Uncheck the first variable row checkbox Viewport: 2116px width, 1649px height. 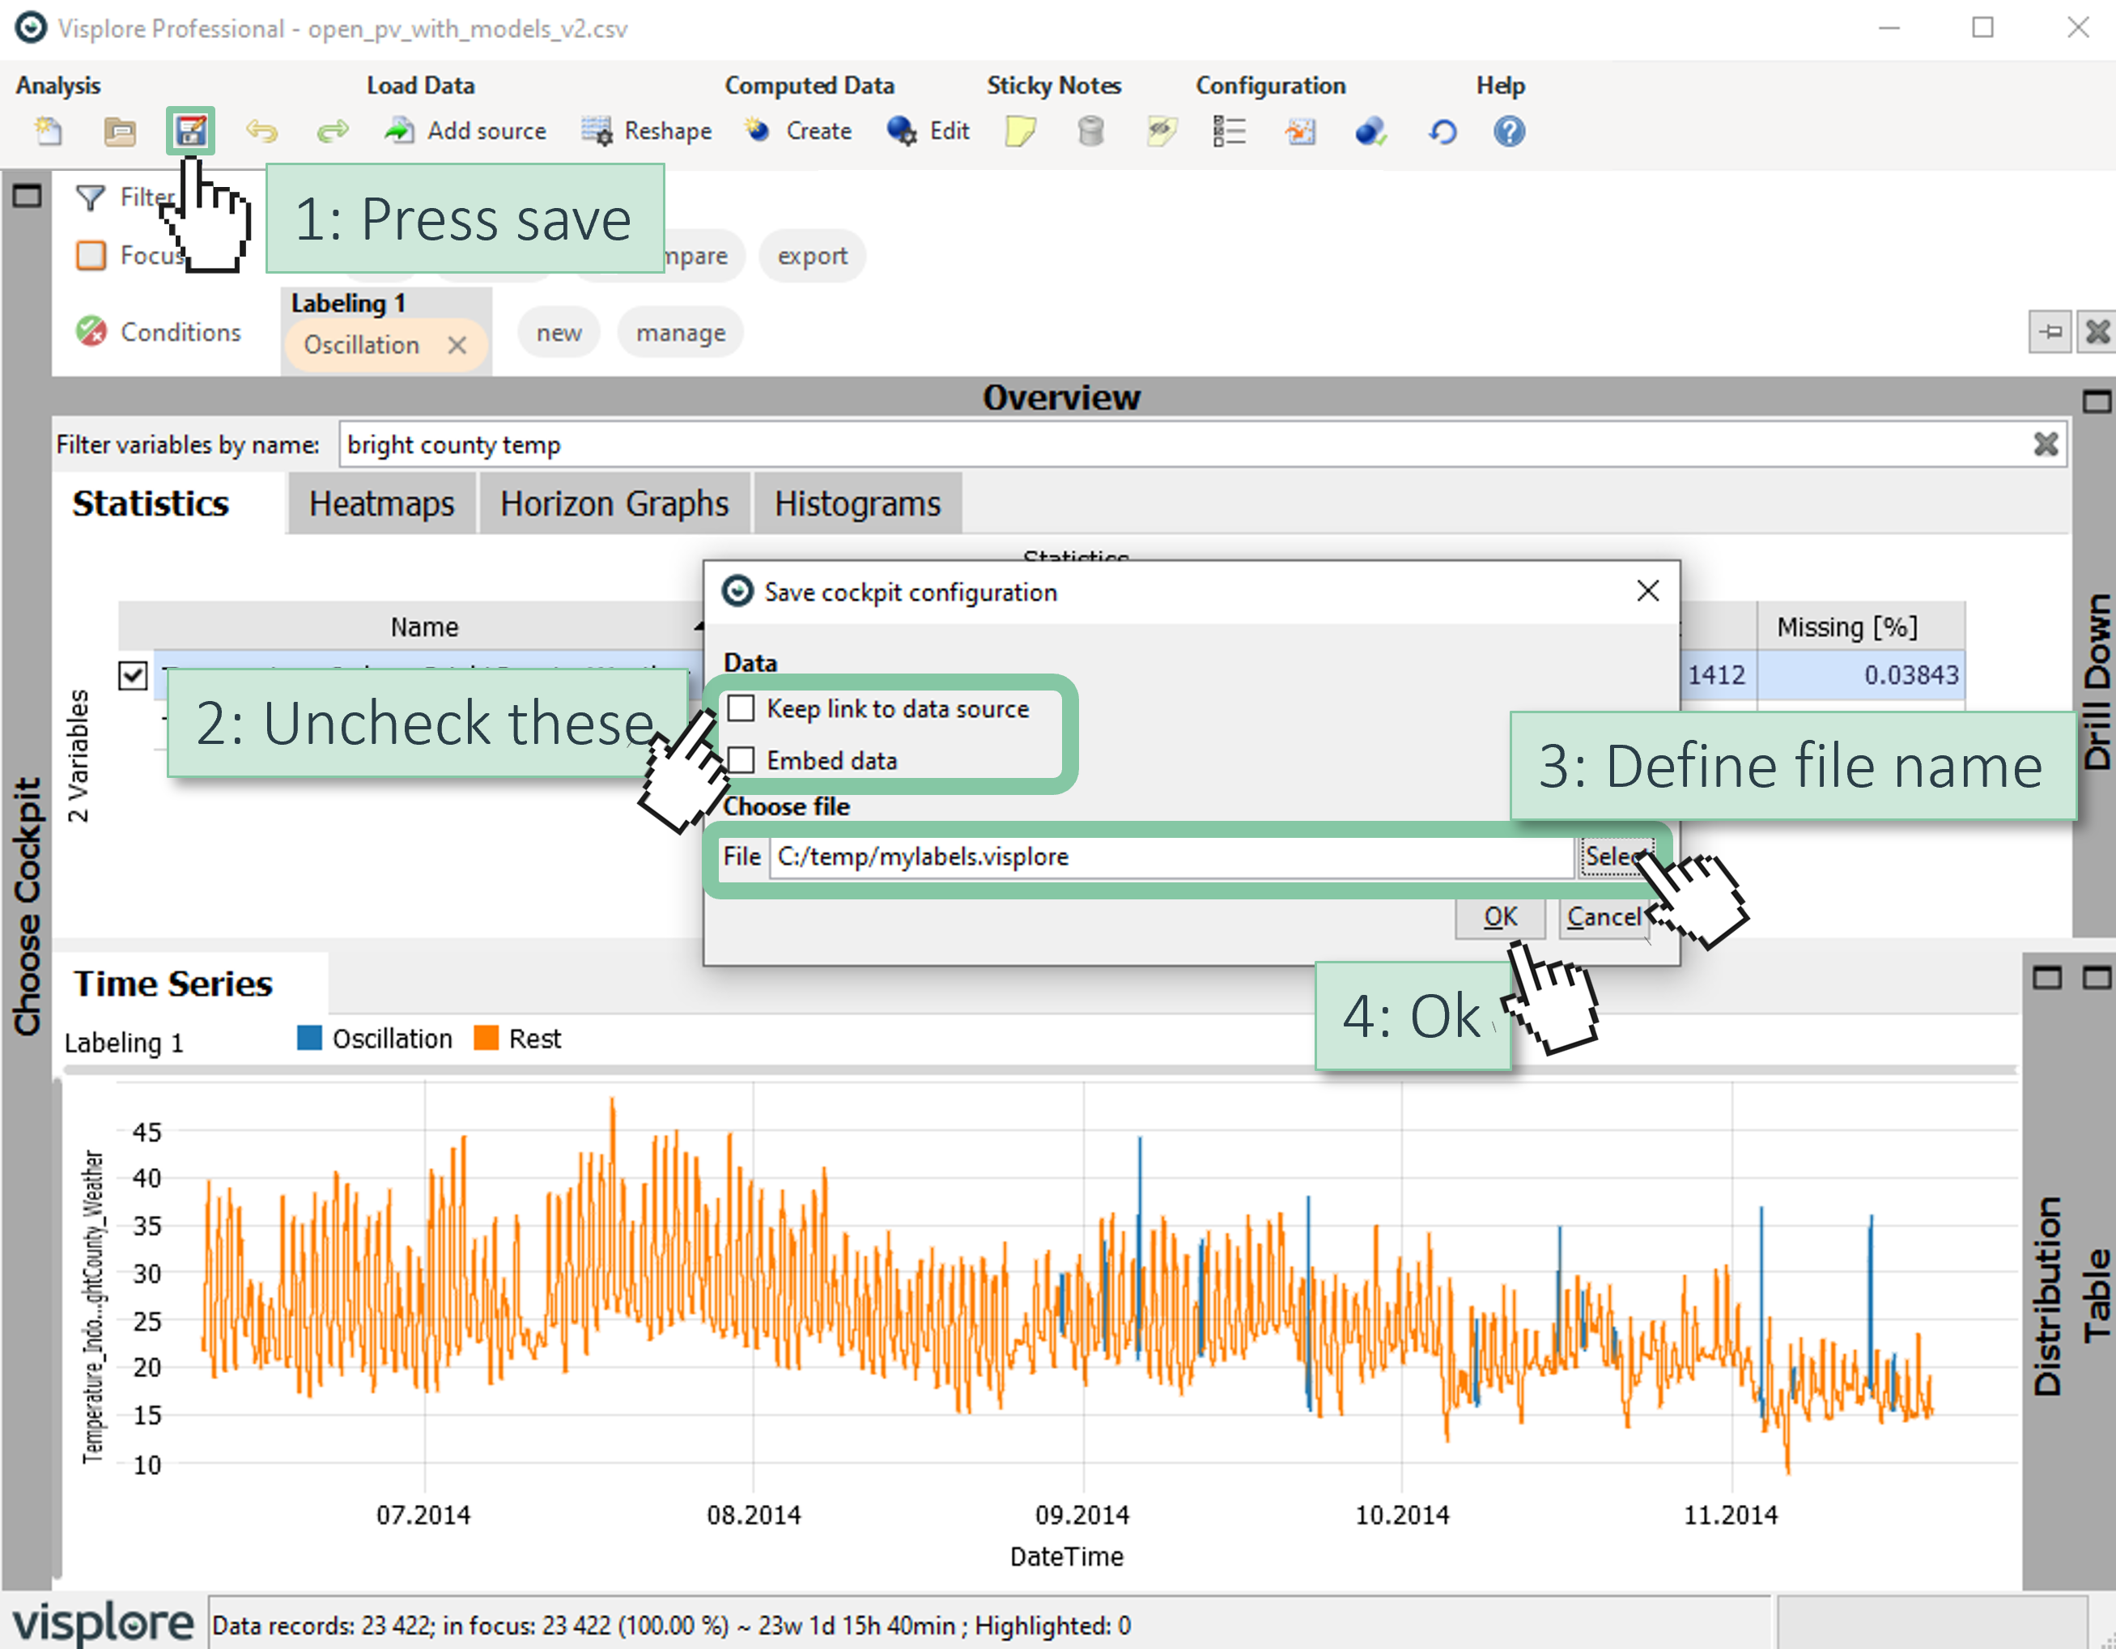point(133,675)
